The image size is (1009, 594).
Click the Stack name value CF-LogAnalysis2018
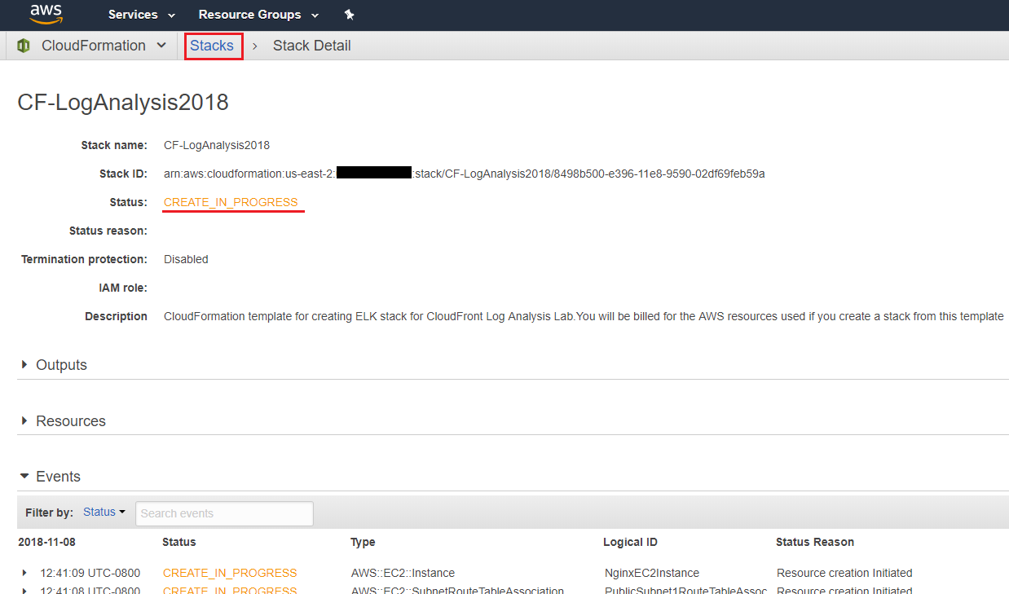[x=217, y=145]
